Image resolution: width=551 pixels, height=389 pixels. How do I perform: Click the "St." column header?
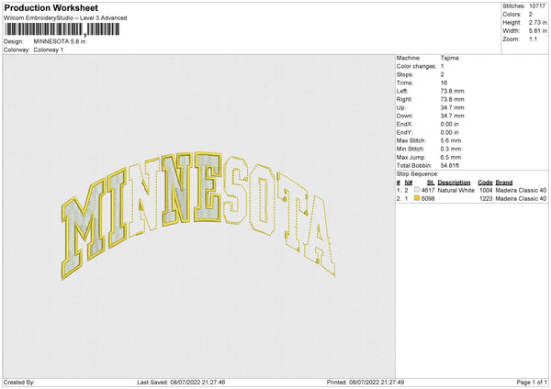click(x=431, y=183)
